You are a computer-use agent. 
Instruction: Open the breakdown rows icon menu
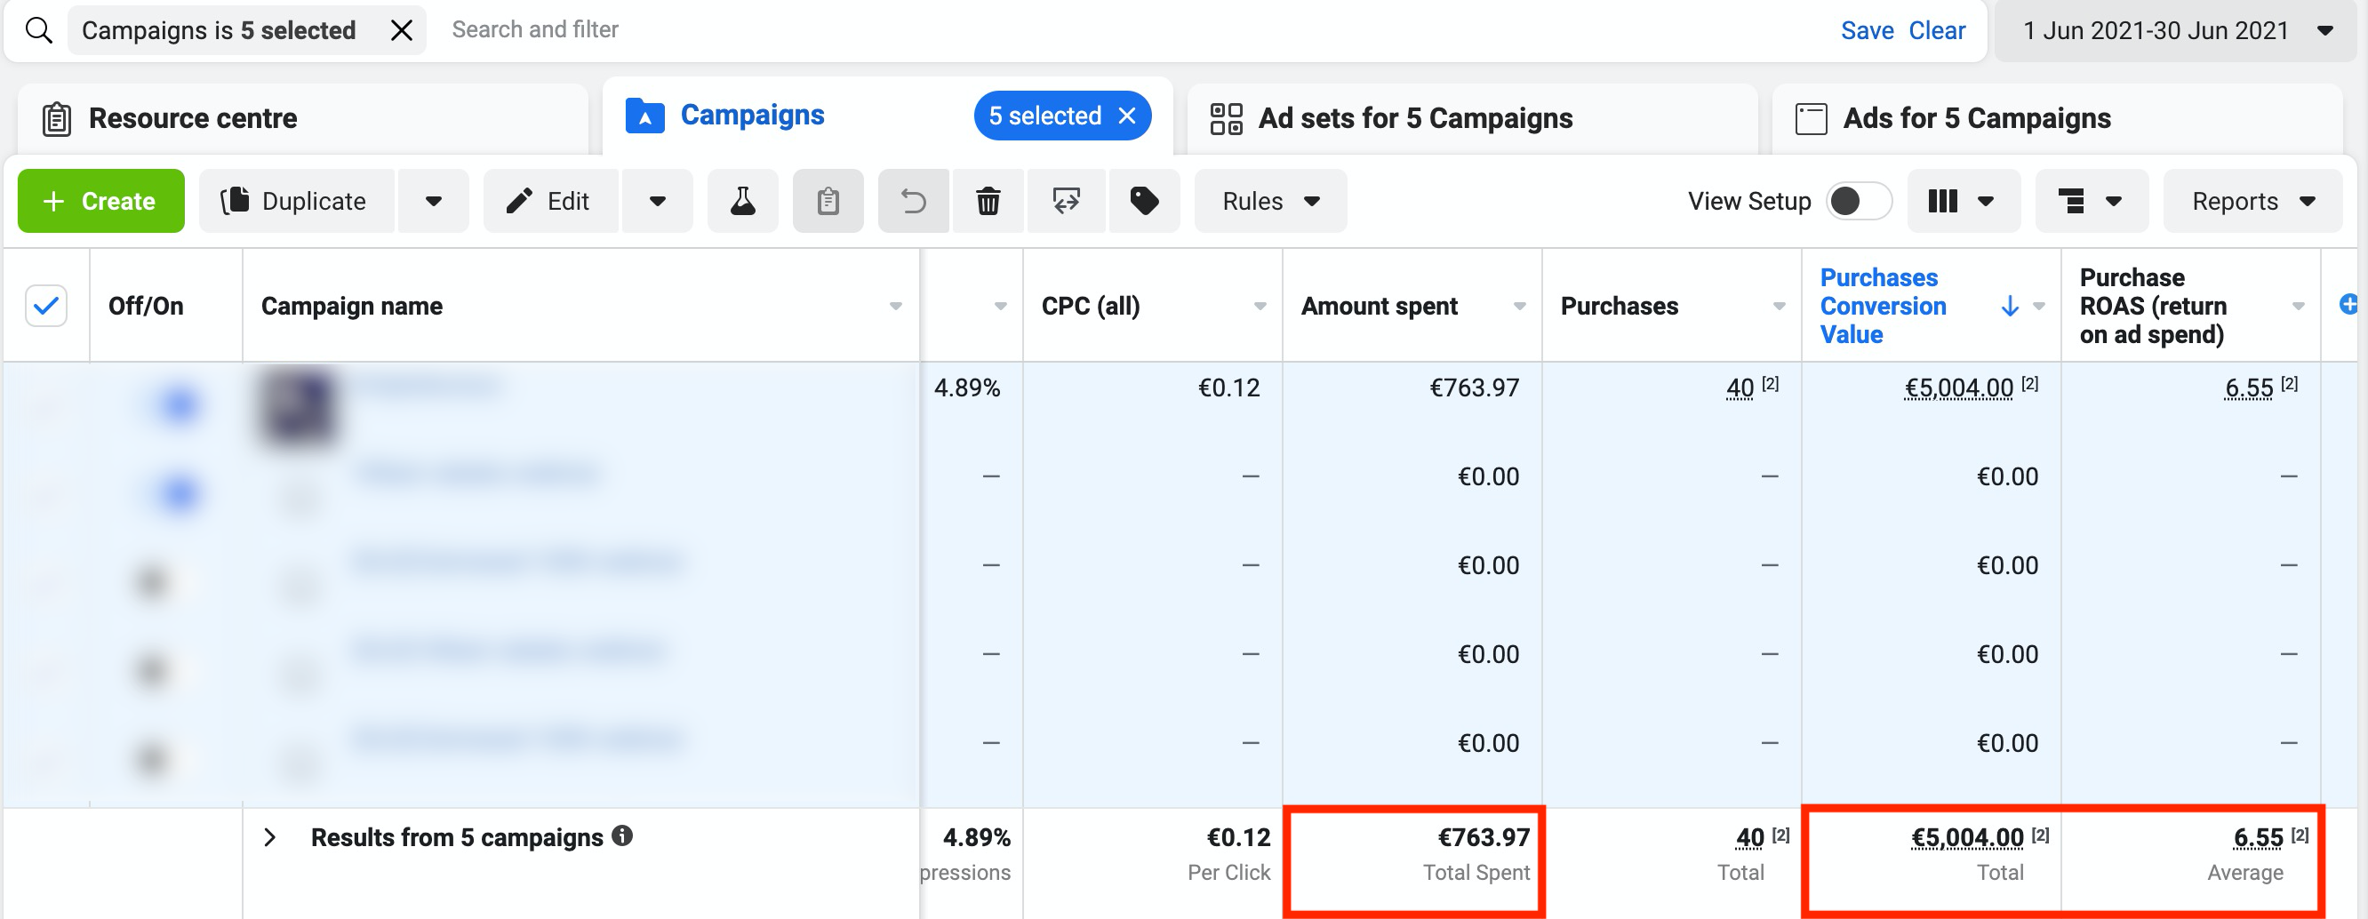coord(2090,201)
